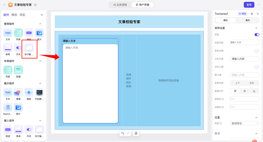263x142 pixels.
Task: Switch to the 事件 events tab
Action: 247,20
